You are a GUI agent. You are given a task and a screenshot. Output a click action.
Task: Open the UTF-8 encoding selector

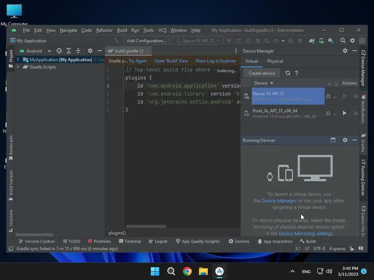(319, 249)
